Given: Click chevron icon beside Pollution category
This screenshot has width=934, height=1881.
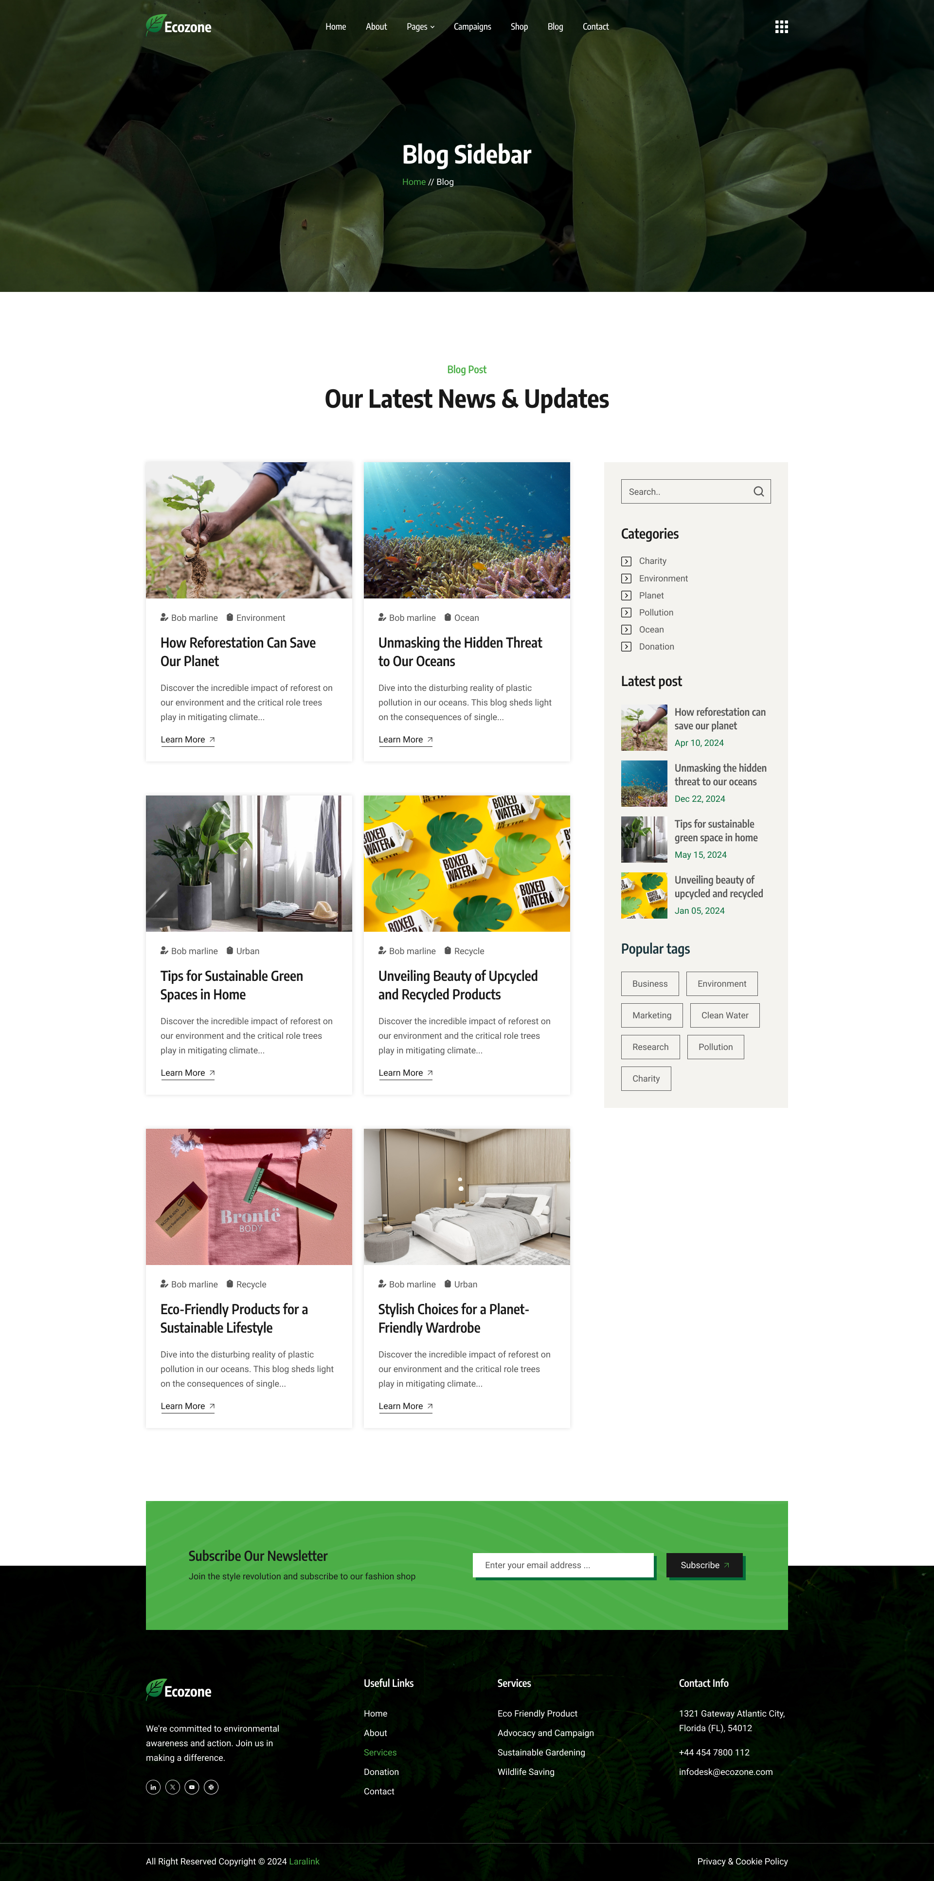Looking at the screenshot, I should pyautogui.click(x=627, y=613).
